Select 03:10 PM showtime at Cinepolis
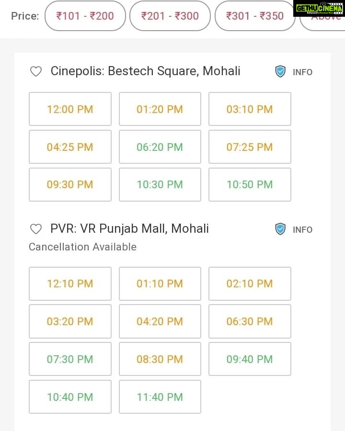The height and width of the screenshot is (431, 345). click(250, 109)
